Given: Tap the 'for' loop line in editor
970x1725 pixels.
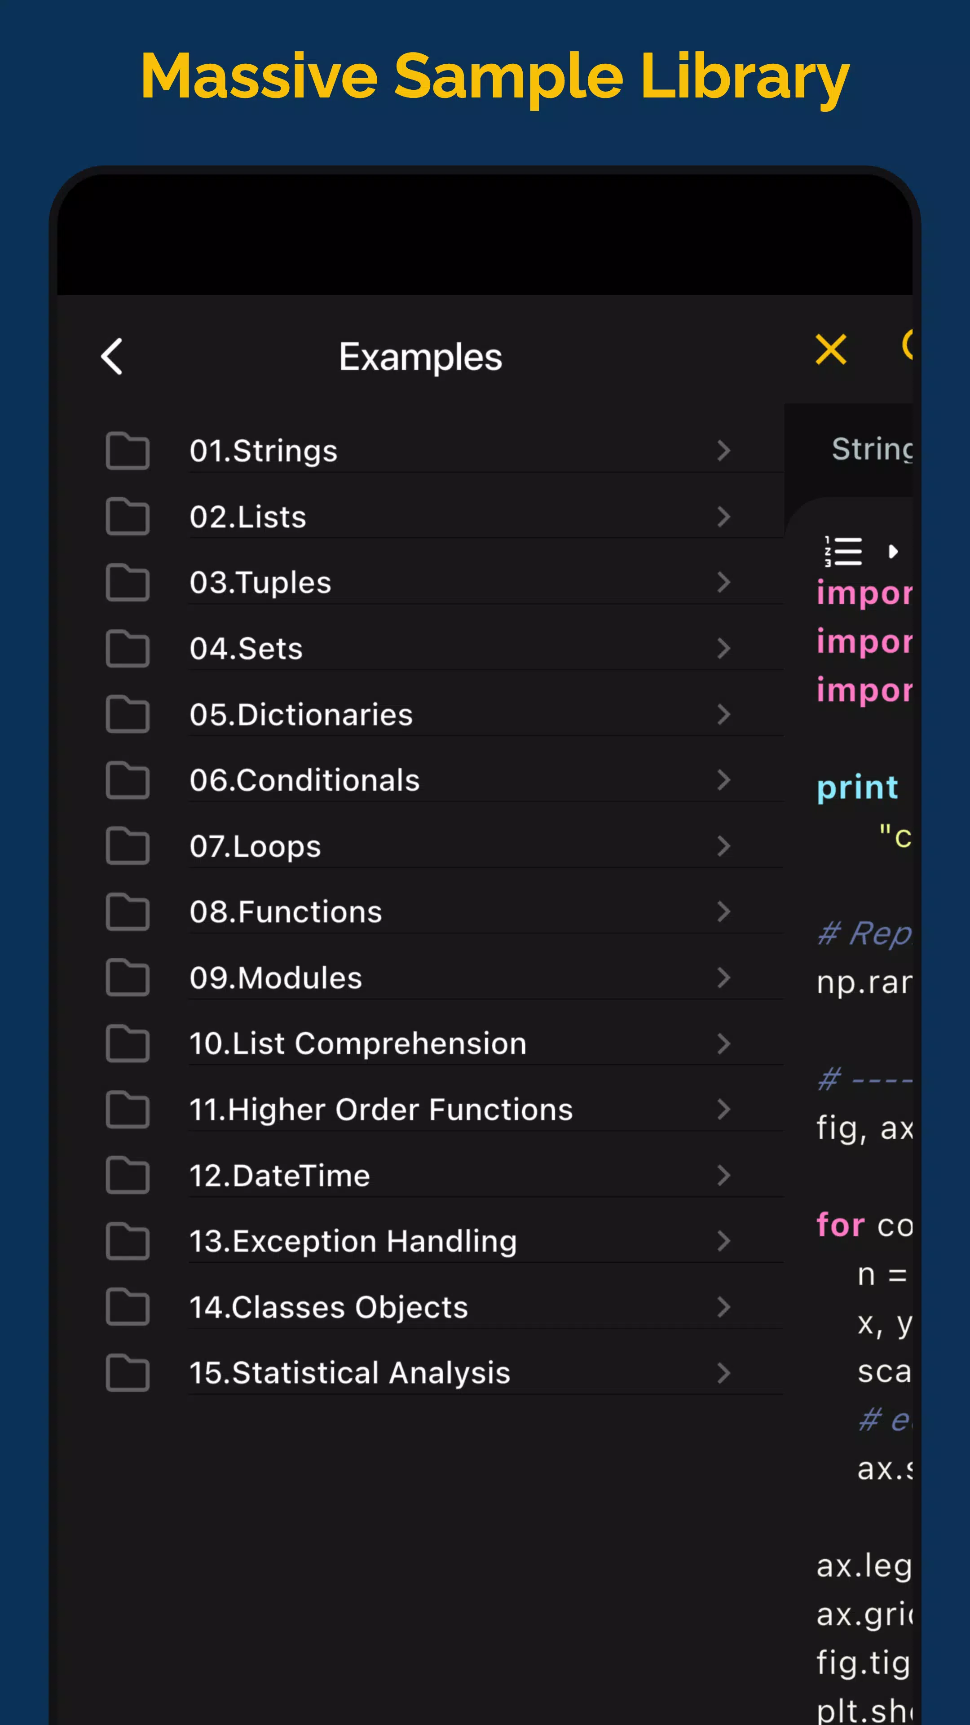Looking at the screenshot, I should (x=864, y=1225).
